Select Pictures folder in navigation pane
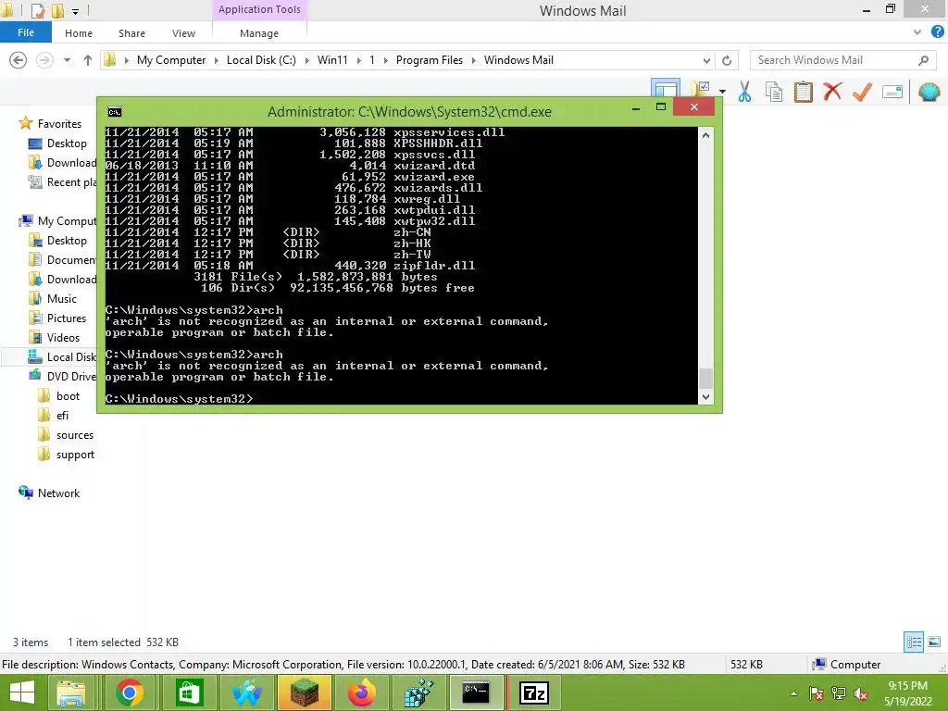948x711 pixels. (x=67, y=318)
